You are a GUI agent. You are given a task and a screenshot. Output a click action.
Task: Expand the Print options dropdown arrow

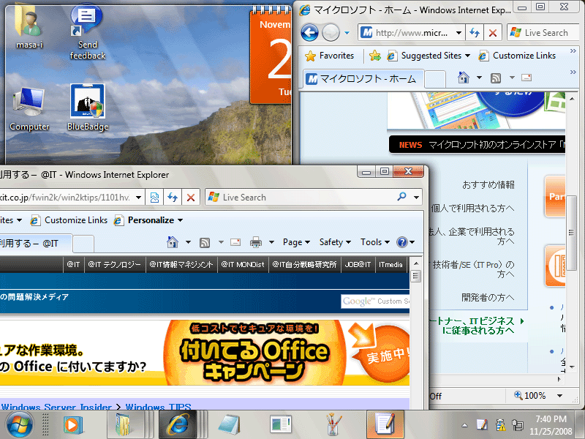(271, 242)
